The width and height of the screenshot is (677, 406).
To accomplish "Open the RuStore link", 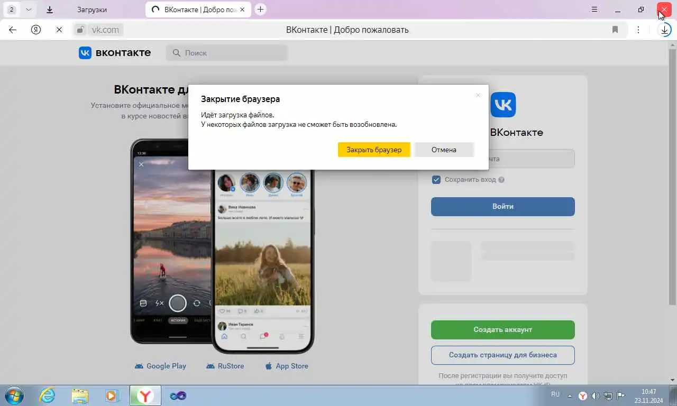I will 225,366.
